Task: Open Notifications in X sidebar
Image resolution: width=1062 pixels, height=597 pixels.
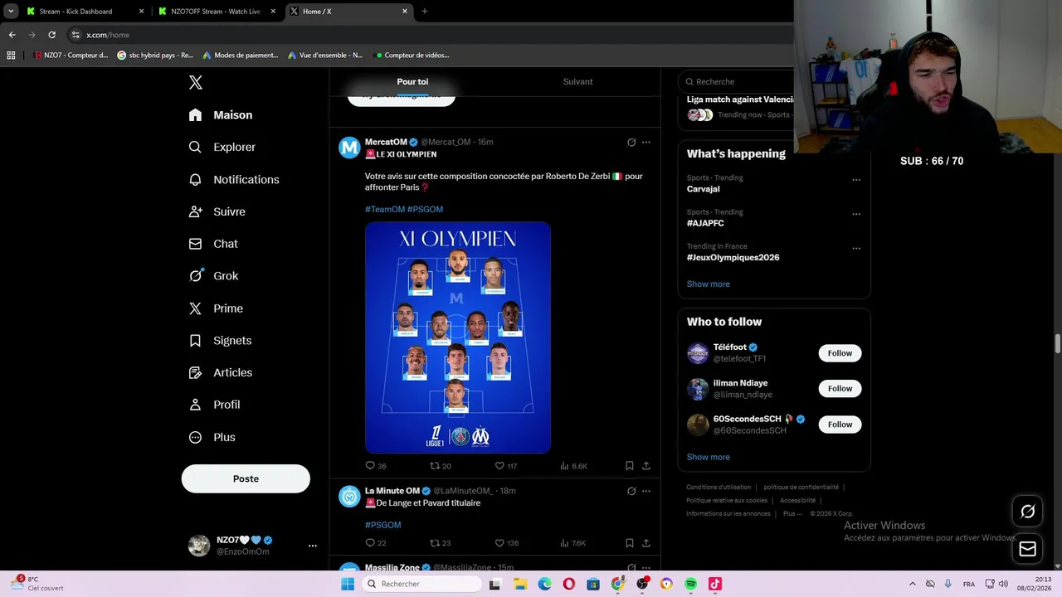Action: tap(234, 179)
